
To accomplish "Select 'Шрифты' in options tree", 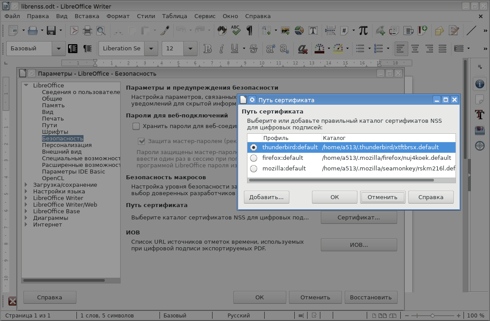I will point(55,132).
